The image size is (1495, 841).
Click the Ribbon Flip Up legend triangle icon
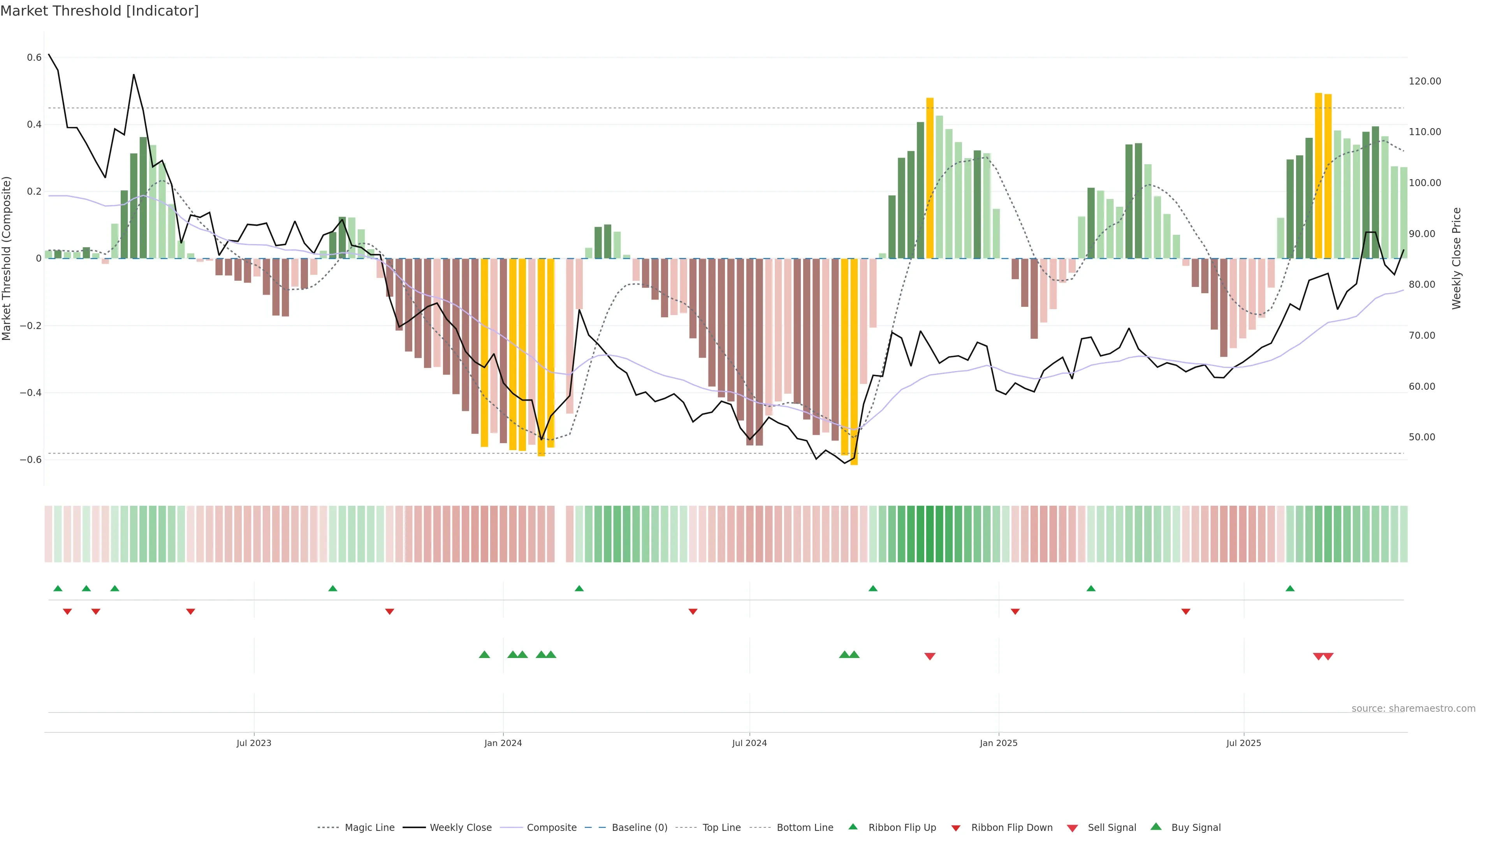853,827
